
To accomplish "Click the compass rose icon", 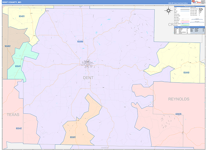I will [x=168, y=11].
